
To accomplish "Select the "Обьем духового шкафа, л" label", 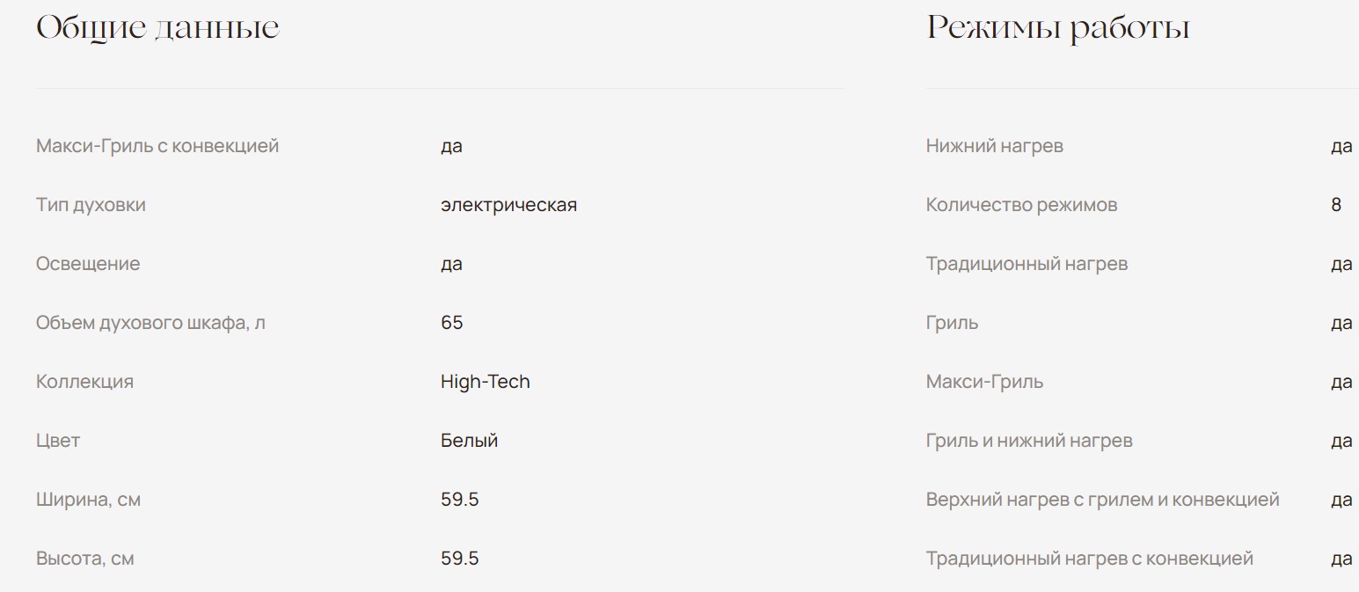I will [x=150, y=323].
